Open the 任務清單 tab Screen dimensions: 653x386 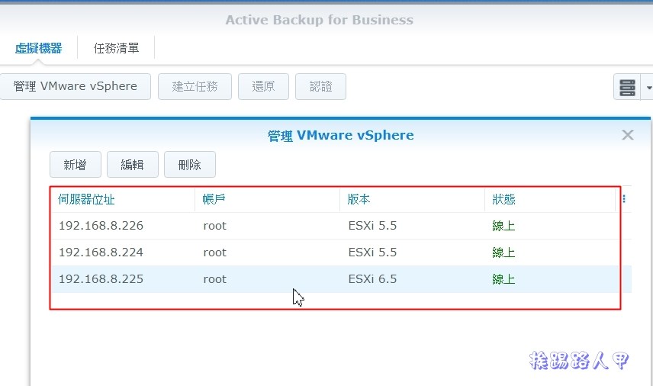click(116, 48)
